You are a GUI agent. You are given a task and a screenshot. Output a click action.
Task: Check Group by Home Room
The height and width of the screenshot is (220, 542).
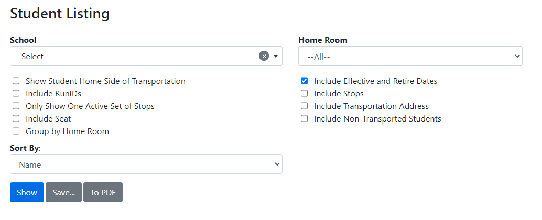(16, 131)
